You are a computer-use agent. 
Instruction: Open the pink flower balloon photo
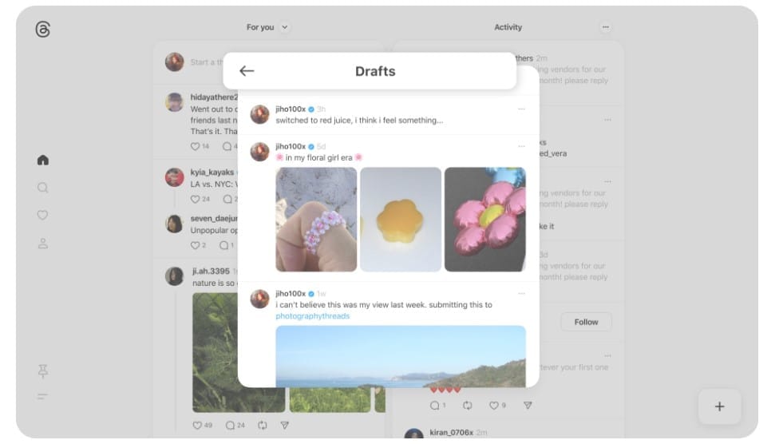point(485,220)
